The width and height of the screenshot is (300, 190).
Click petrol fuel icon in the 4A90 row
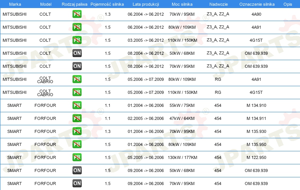(77, 14)
